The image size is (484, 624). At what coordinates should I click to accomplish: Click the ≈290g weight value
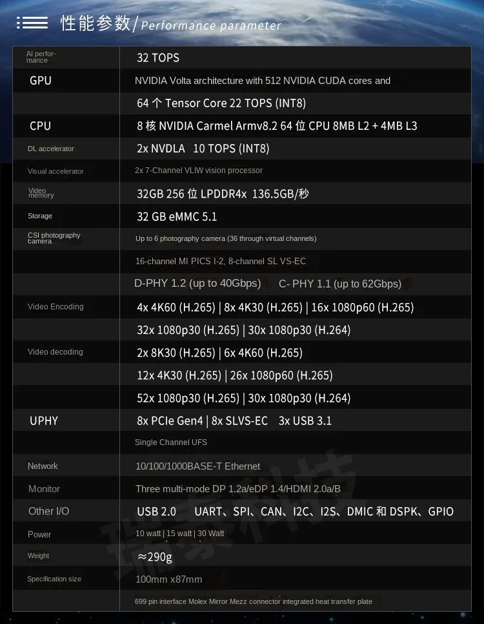(x=155, y=557)
